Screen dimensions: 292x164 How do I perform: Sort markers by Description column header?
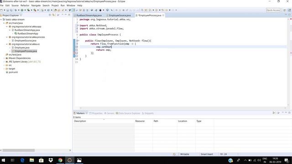(x=104, y=121)
